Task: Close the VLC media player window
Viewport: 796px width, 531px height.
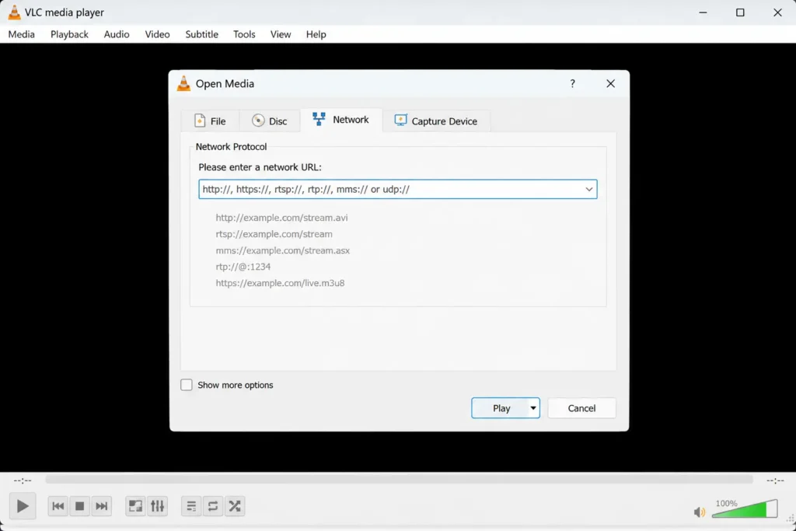Action: pyautogui.click(x=777, y=12)
